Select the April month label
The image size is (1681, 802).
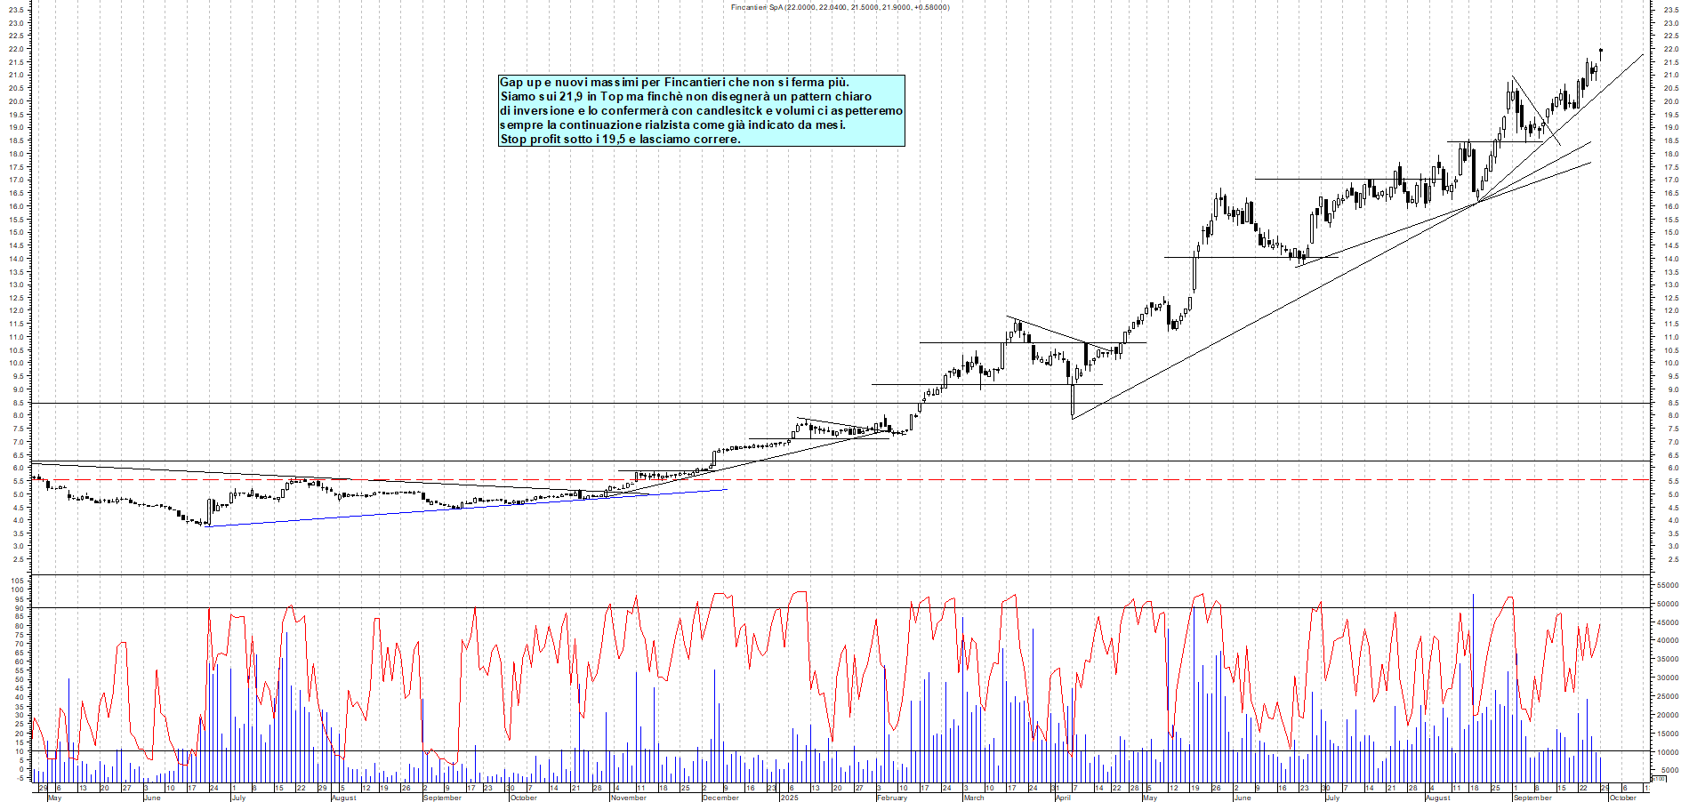point(1063,798)
